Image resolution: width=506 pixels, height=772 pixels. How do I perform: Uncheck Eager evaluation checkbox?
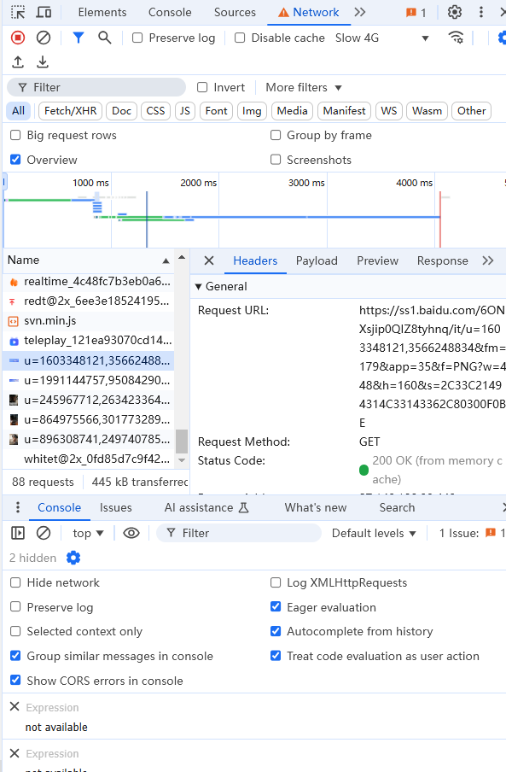click(276, 607)
